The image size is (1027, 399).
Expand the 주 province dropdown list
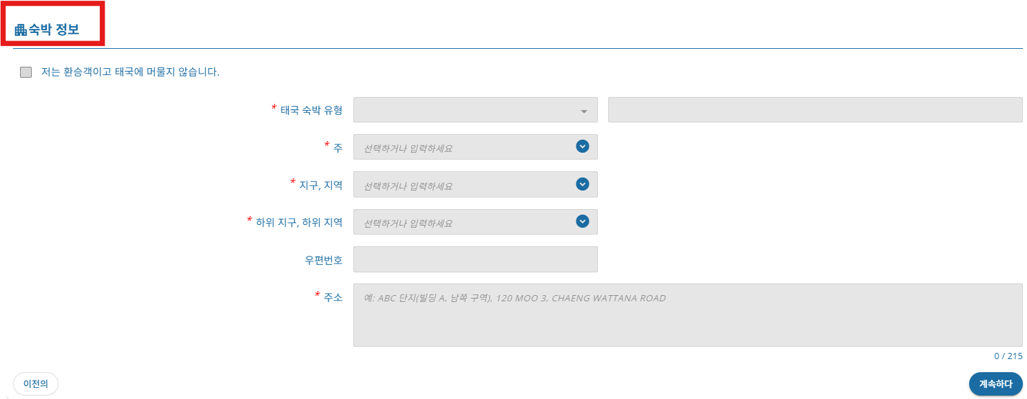coord(475,147)
